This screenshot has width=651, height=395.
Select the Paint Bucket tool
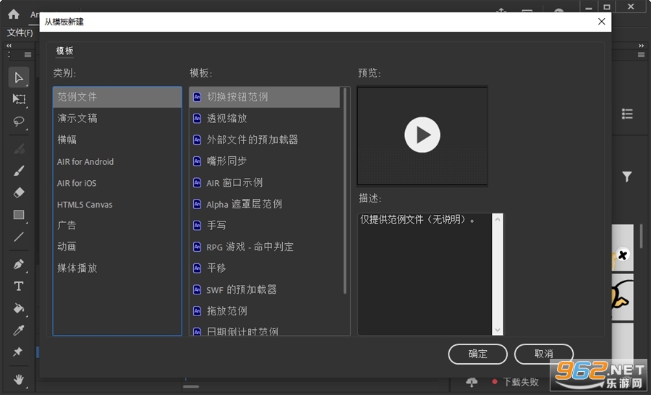(x=19, y=308)
